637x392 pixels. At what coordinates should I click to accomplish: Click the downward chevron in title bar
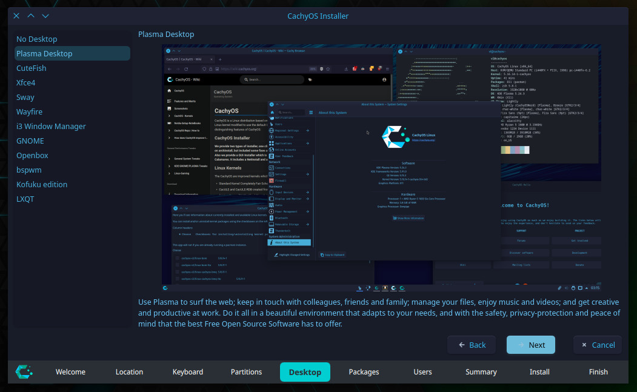point(45,16)
